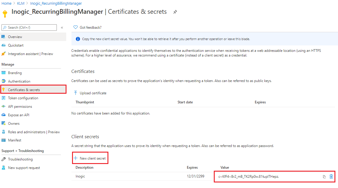Click the Upload certificate arrow icon
The height and width of the screenshot is (188, 338).
76,93
